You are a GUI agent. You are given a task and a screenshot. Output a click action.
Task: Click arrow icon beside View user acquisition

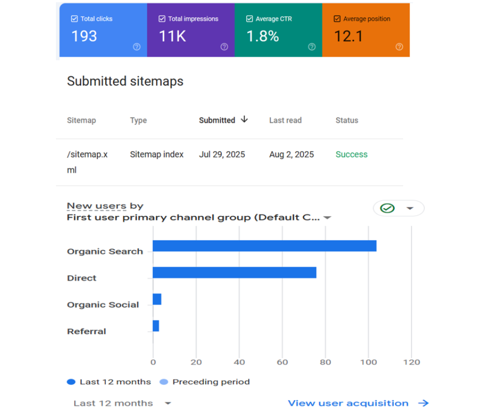pos(424,403)
